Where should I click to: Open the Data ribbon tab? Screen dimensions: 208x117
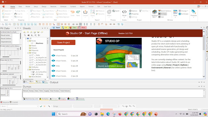20,6
